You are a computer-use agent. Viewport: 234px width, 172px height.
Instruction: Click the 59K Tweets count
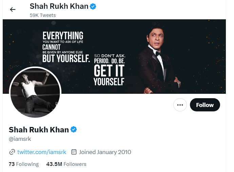(43, 15)
